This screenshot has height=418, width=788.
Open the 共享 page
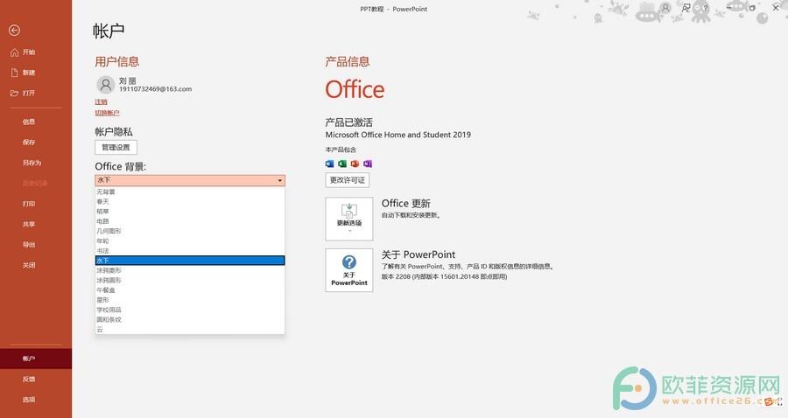coord(29,225)
